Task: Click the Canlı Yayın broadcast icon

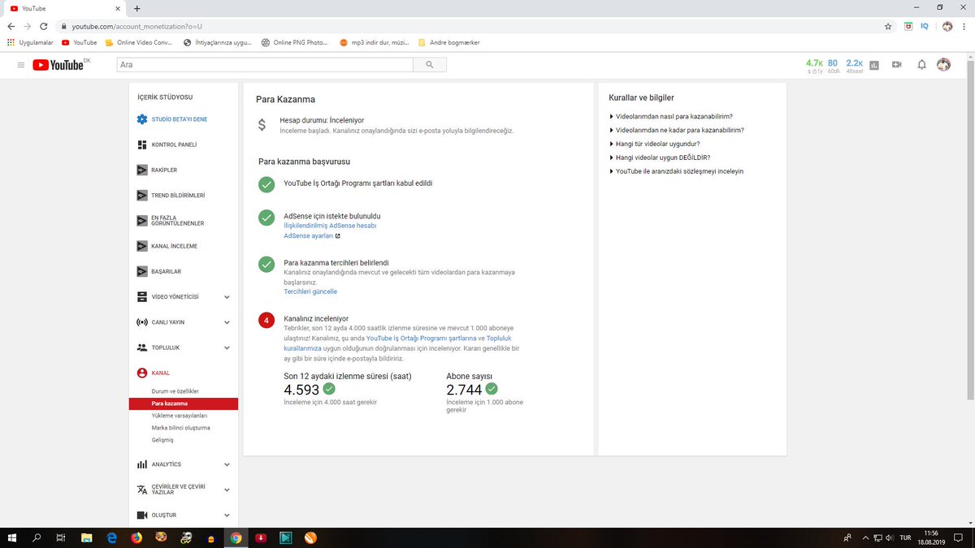Action: click(x=142, y=322)
